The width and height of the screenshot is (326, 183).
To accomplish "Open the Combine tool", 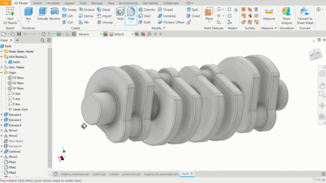I will click(167, 16).
